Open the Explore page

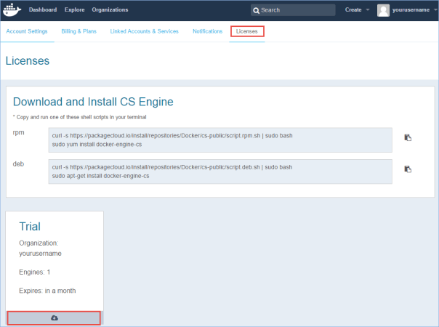click(x=74, y=10)
